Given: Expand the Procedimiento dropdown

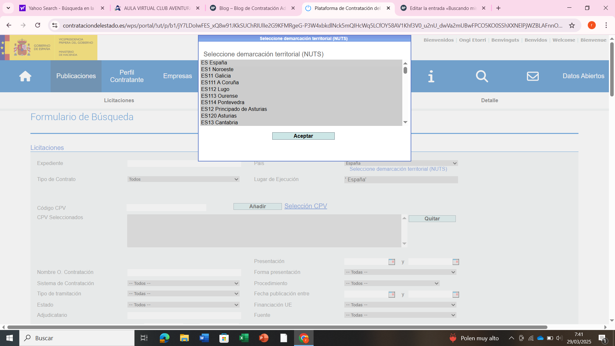Looking at the screenshot, I should pyautogui.click(x=391, y=284).
